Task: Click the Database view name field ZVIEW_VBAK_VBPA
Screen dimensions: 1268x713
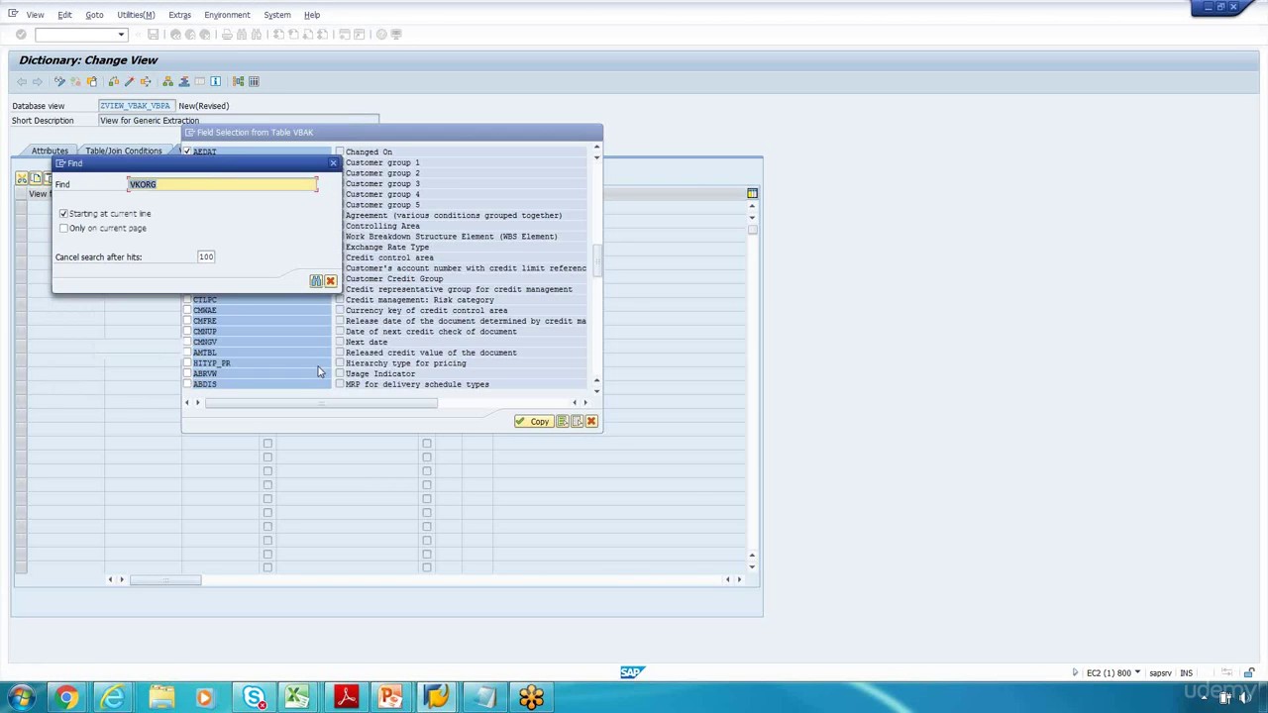Action: tap(137, 106)
